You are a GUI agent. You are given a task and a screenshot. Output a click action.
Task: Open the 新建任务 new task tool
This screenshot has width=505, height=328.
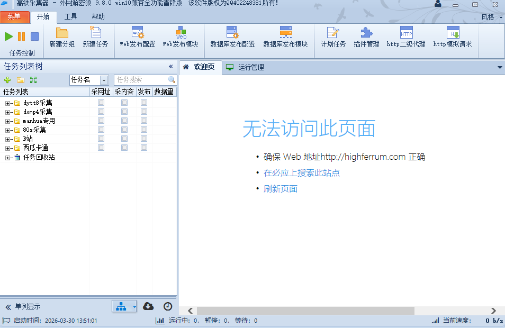coord(95,37)
